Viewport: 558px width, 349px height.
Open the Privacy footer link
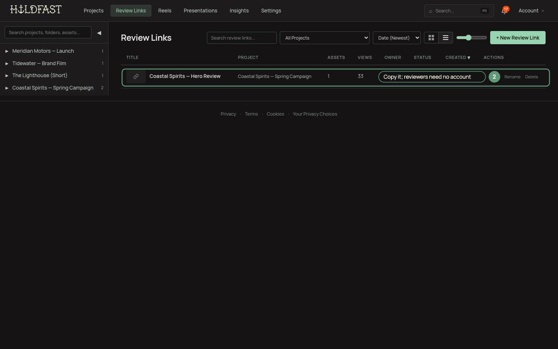228,114
